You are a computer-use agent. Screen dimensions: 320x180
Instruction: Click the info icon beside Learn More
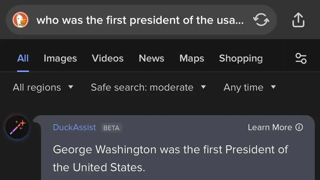tap(299, 127)
